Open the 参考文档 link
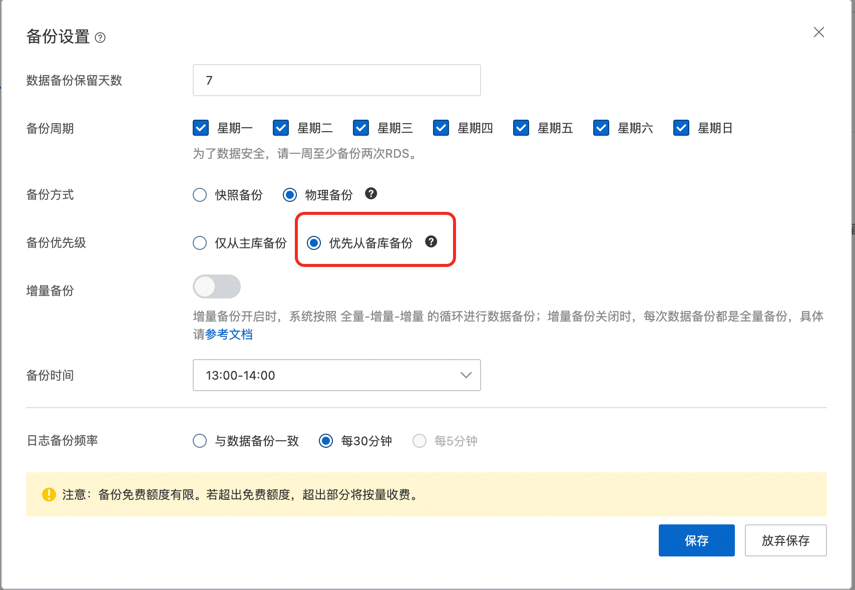This screenshot has height=590, width=855. [229, 334]
